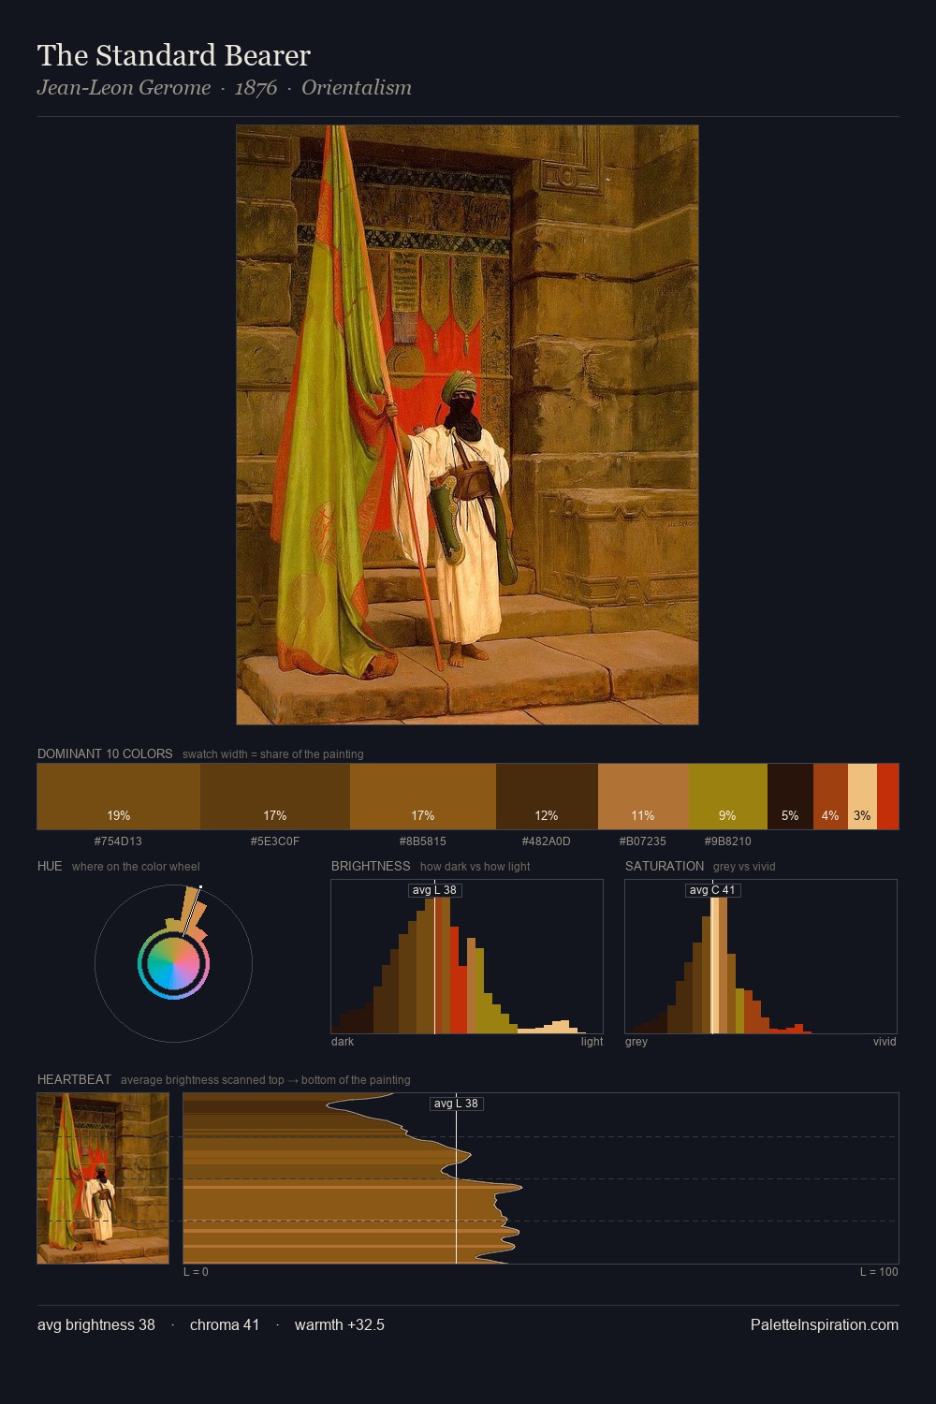The height and width of the screenshot is (1404, 936).
Task: Select the 5% near-black swatch
Action: [790, 797]
